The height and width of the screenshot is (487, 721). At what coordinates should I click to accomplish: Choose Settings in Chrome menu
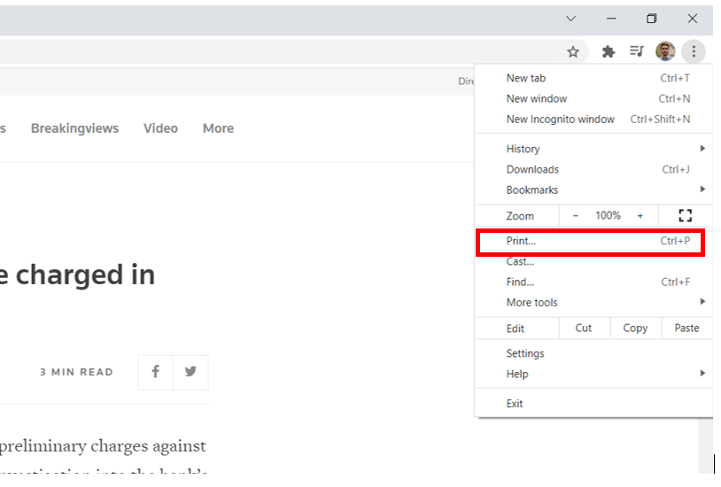(525, 353)
